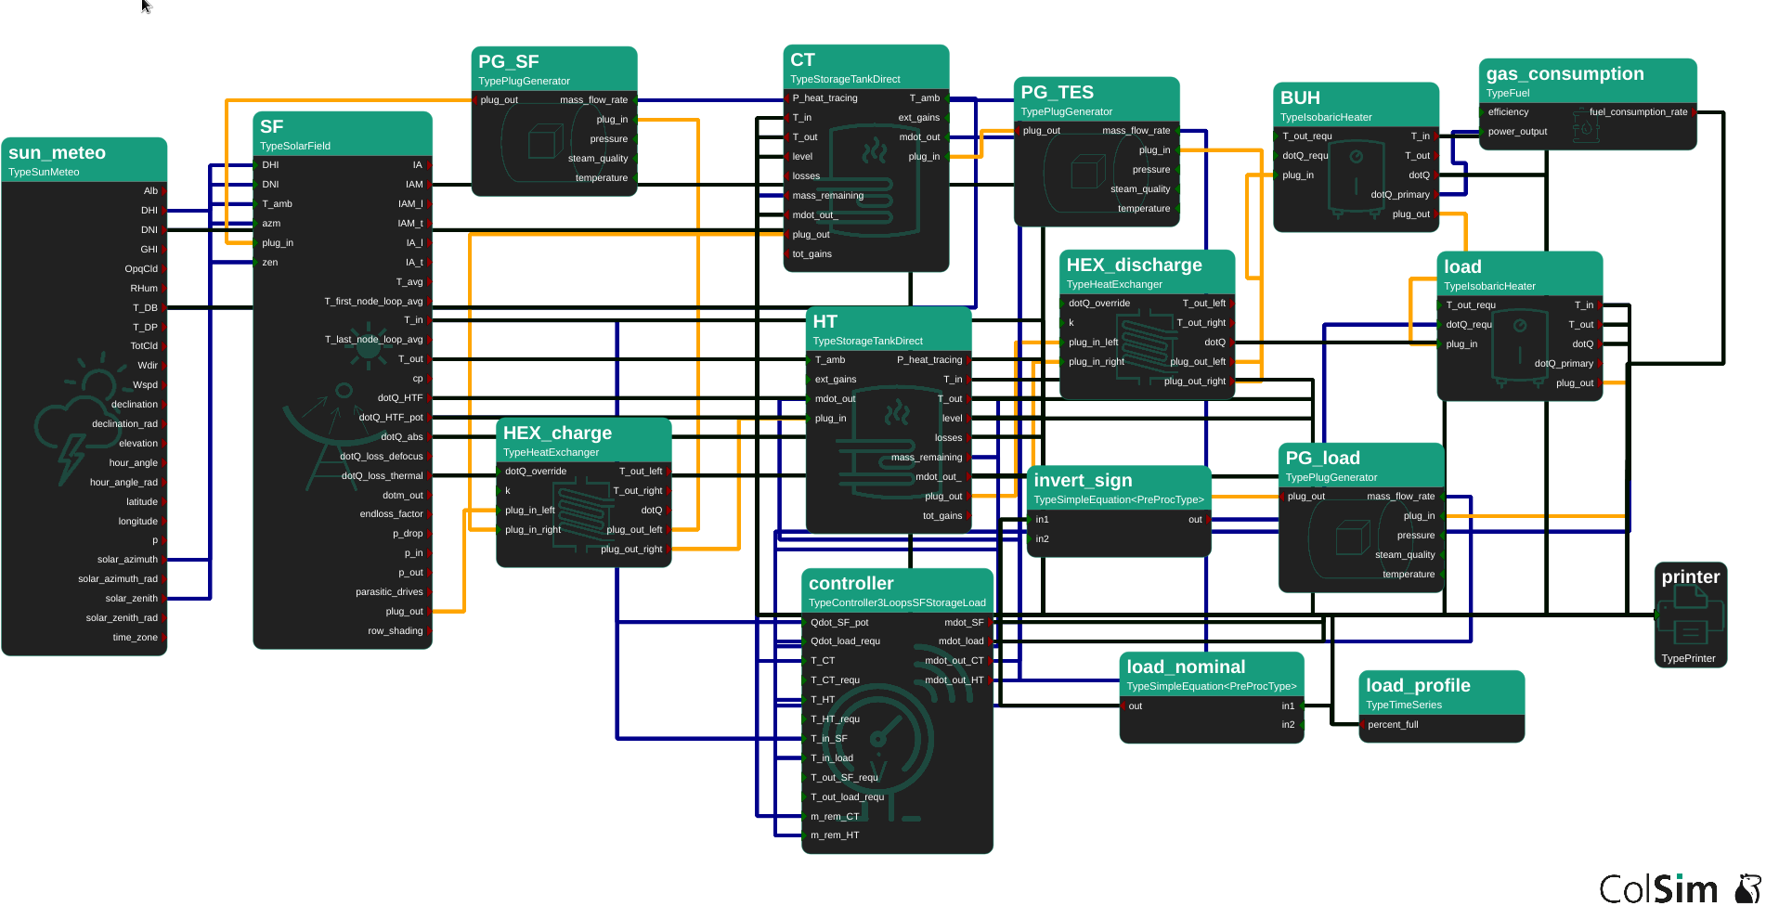Select the load_profile node title
1766x906 pixels.
tap(1418, 685)
